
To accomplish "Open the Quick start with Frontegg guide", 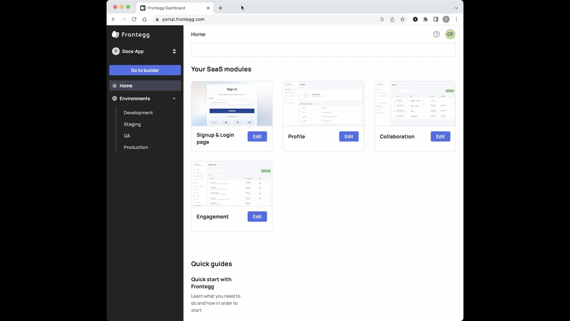I will pos(211,283).
